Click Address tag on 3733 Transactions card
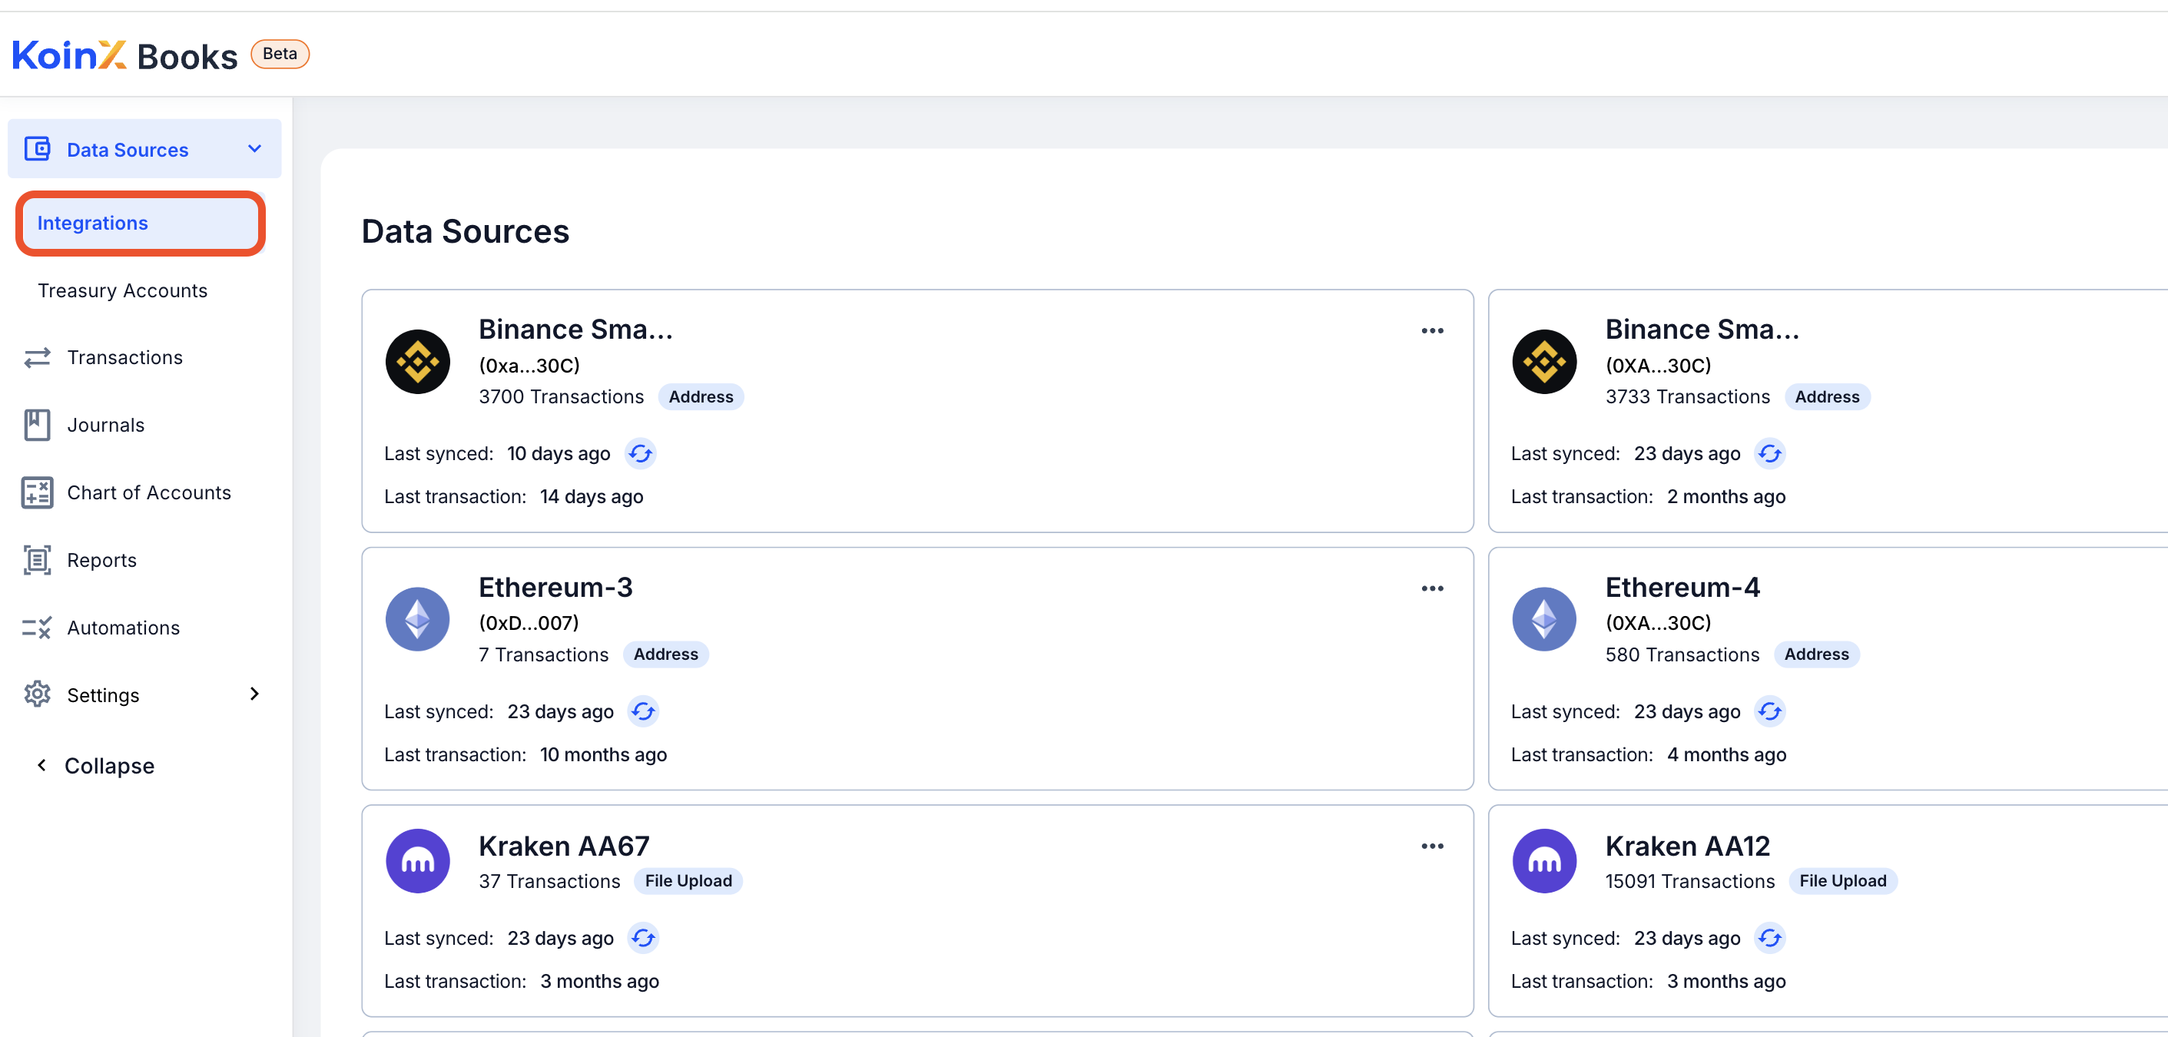 (1827, 396)
